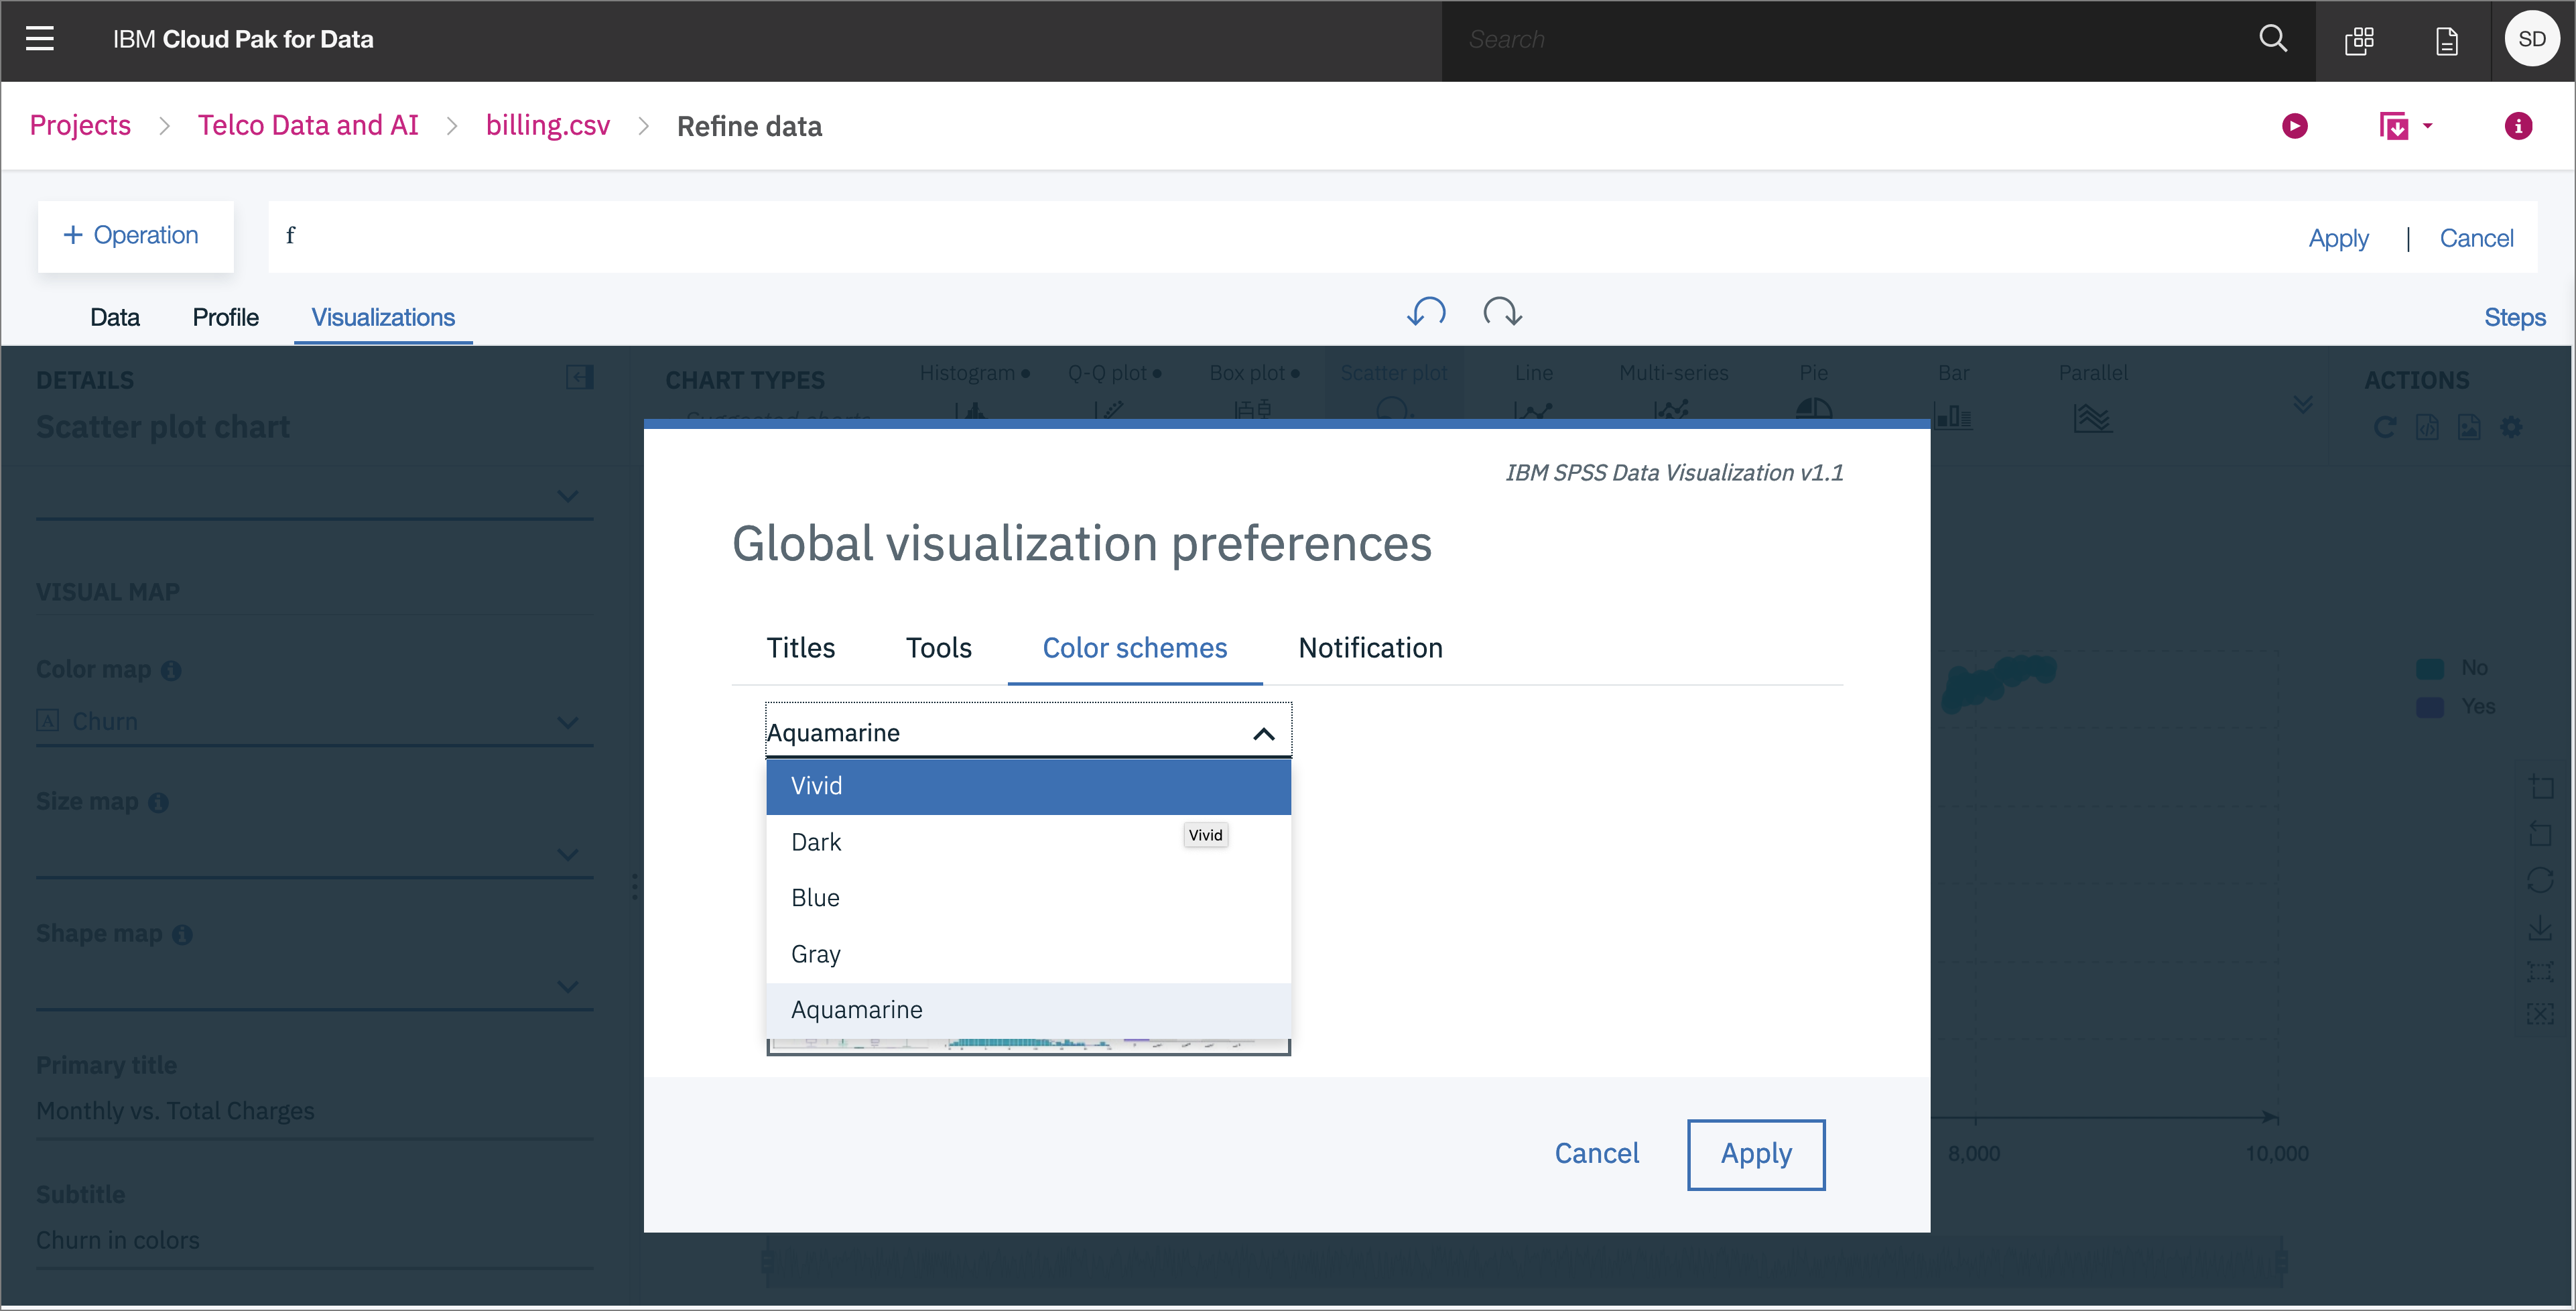Click the chart rotate icon at right edge
Viewport: 2576px width, 1311px height.
[2540, 880]
